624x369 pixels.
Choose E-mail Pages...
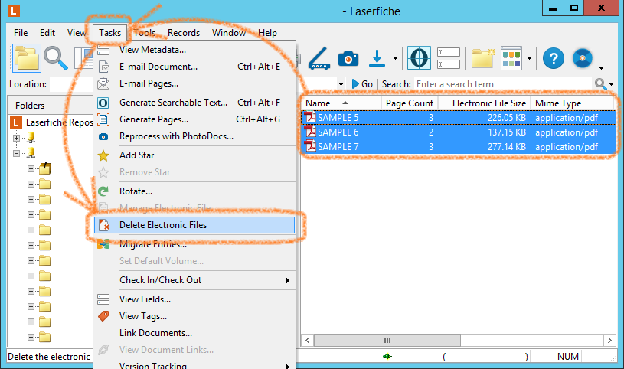[x=194, y=83]
